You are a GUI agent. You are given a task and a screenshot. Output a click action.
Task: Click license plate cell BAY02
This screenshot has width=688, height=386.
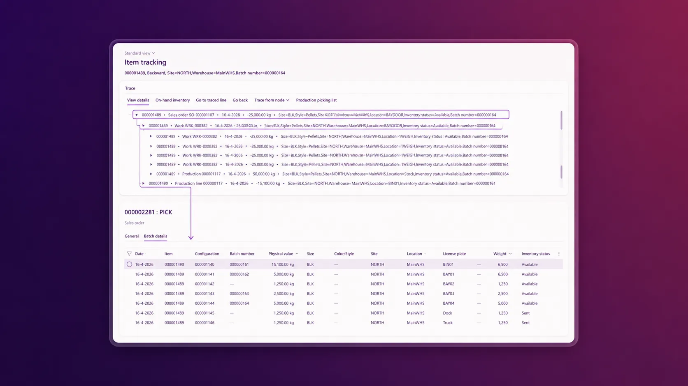[449, 284]
